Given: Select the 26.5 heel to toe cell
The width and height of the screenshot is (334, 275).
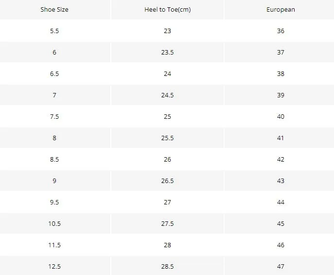Looking at the screenshot, I should (x=167, y=181).
